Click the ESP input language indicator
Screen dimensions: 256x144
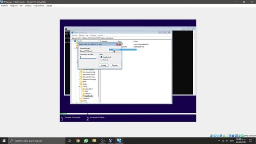pyautogui.click(x=232, y=140)
